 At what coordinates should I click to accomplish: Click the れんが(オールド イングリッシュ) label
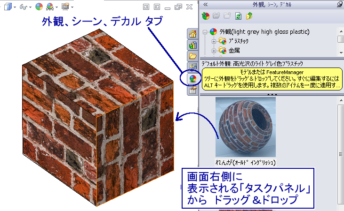tap(246, 162)
